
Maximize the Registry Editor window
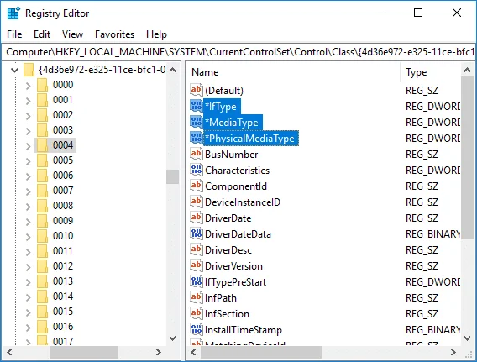[x=418, y=13]
